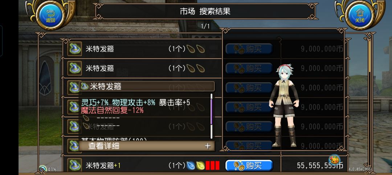Click 购买 on first 9,000,000 listing
Screen dimensions: 392x175
249,49
